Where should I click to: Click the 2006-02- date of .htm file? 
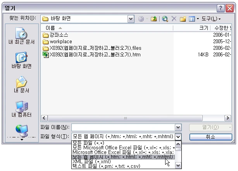pos(222,54)
